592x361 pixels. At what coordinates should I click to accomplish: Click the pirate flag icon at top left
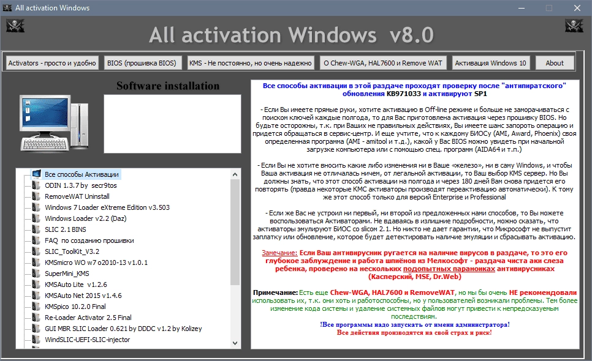pyautogui.click(x=15, y=26)
